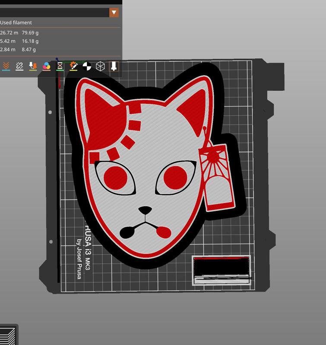Click the layers preview icon in corner
The width and height of the screenshot is (326, 345).
coord(8,336)
